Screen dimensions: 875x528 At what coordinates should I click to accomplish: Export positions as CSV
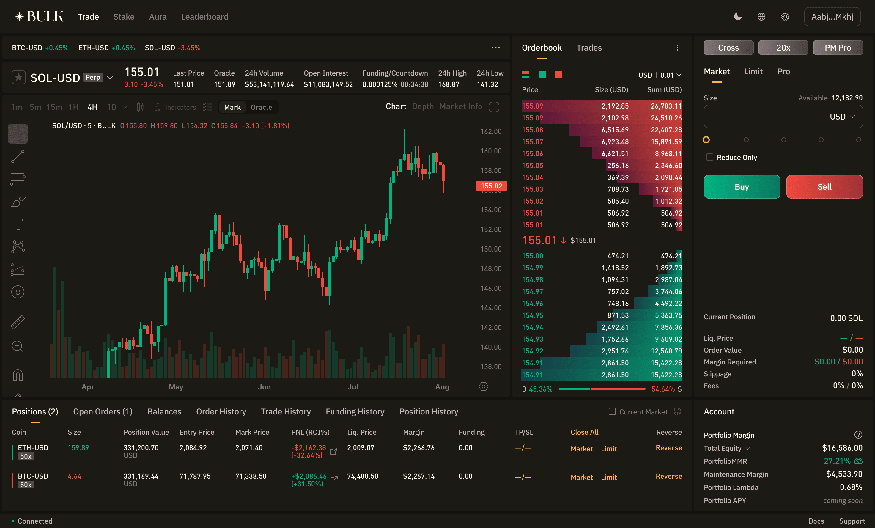[677, 411]
